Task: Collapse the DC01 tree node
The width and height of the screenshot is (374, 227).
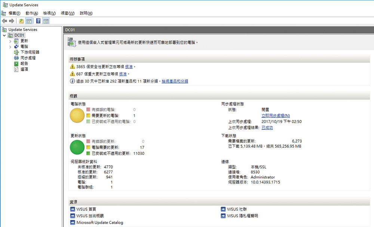Action: coord(4,35)
